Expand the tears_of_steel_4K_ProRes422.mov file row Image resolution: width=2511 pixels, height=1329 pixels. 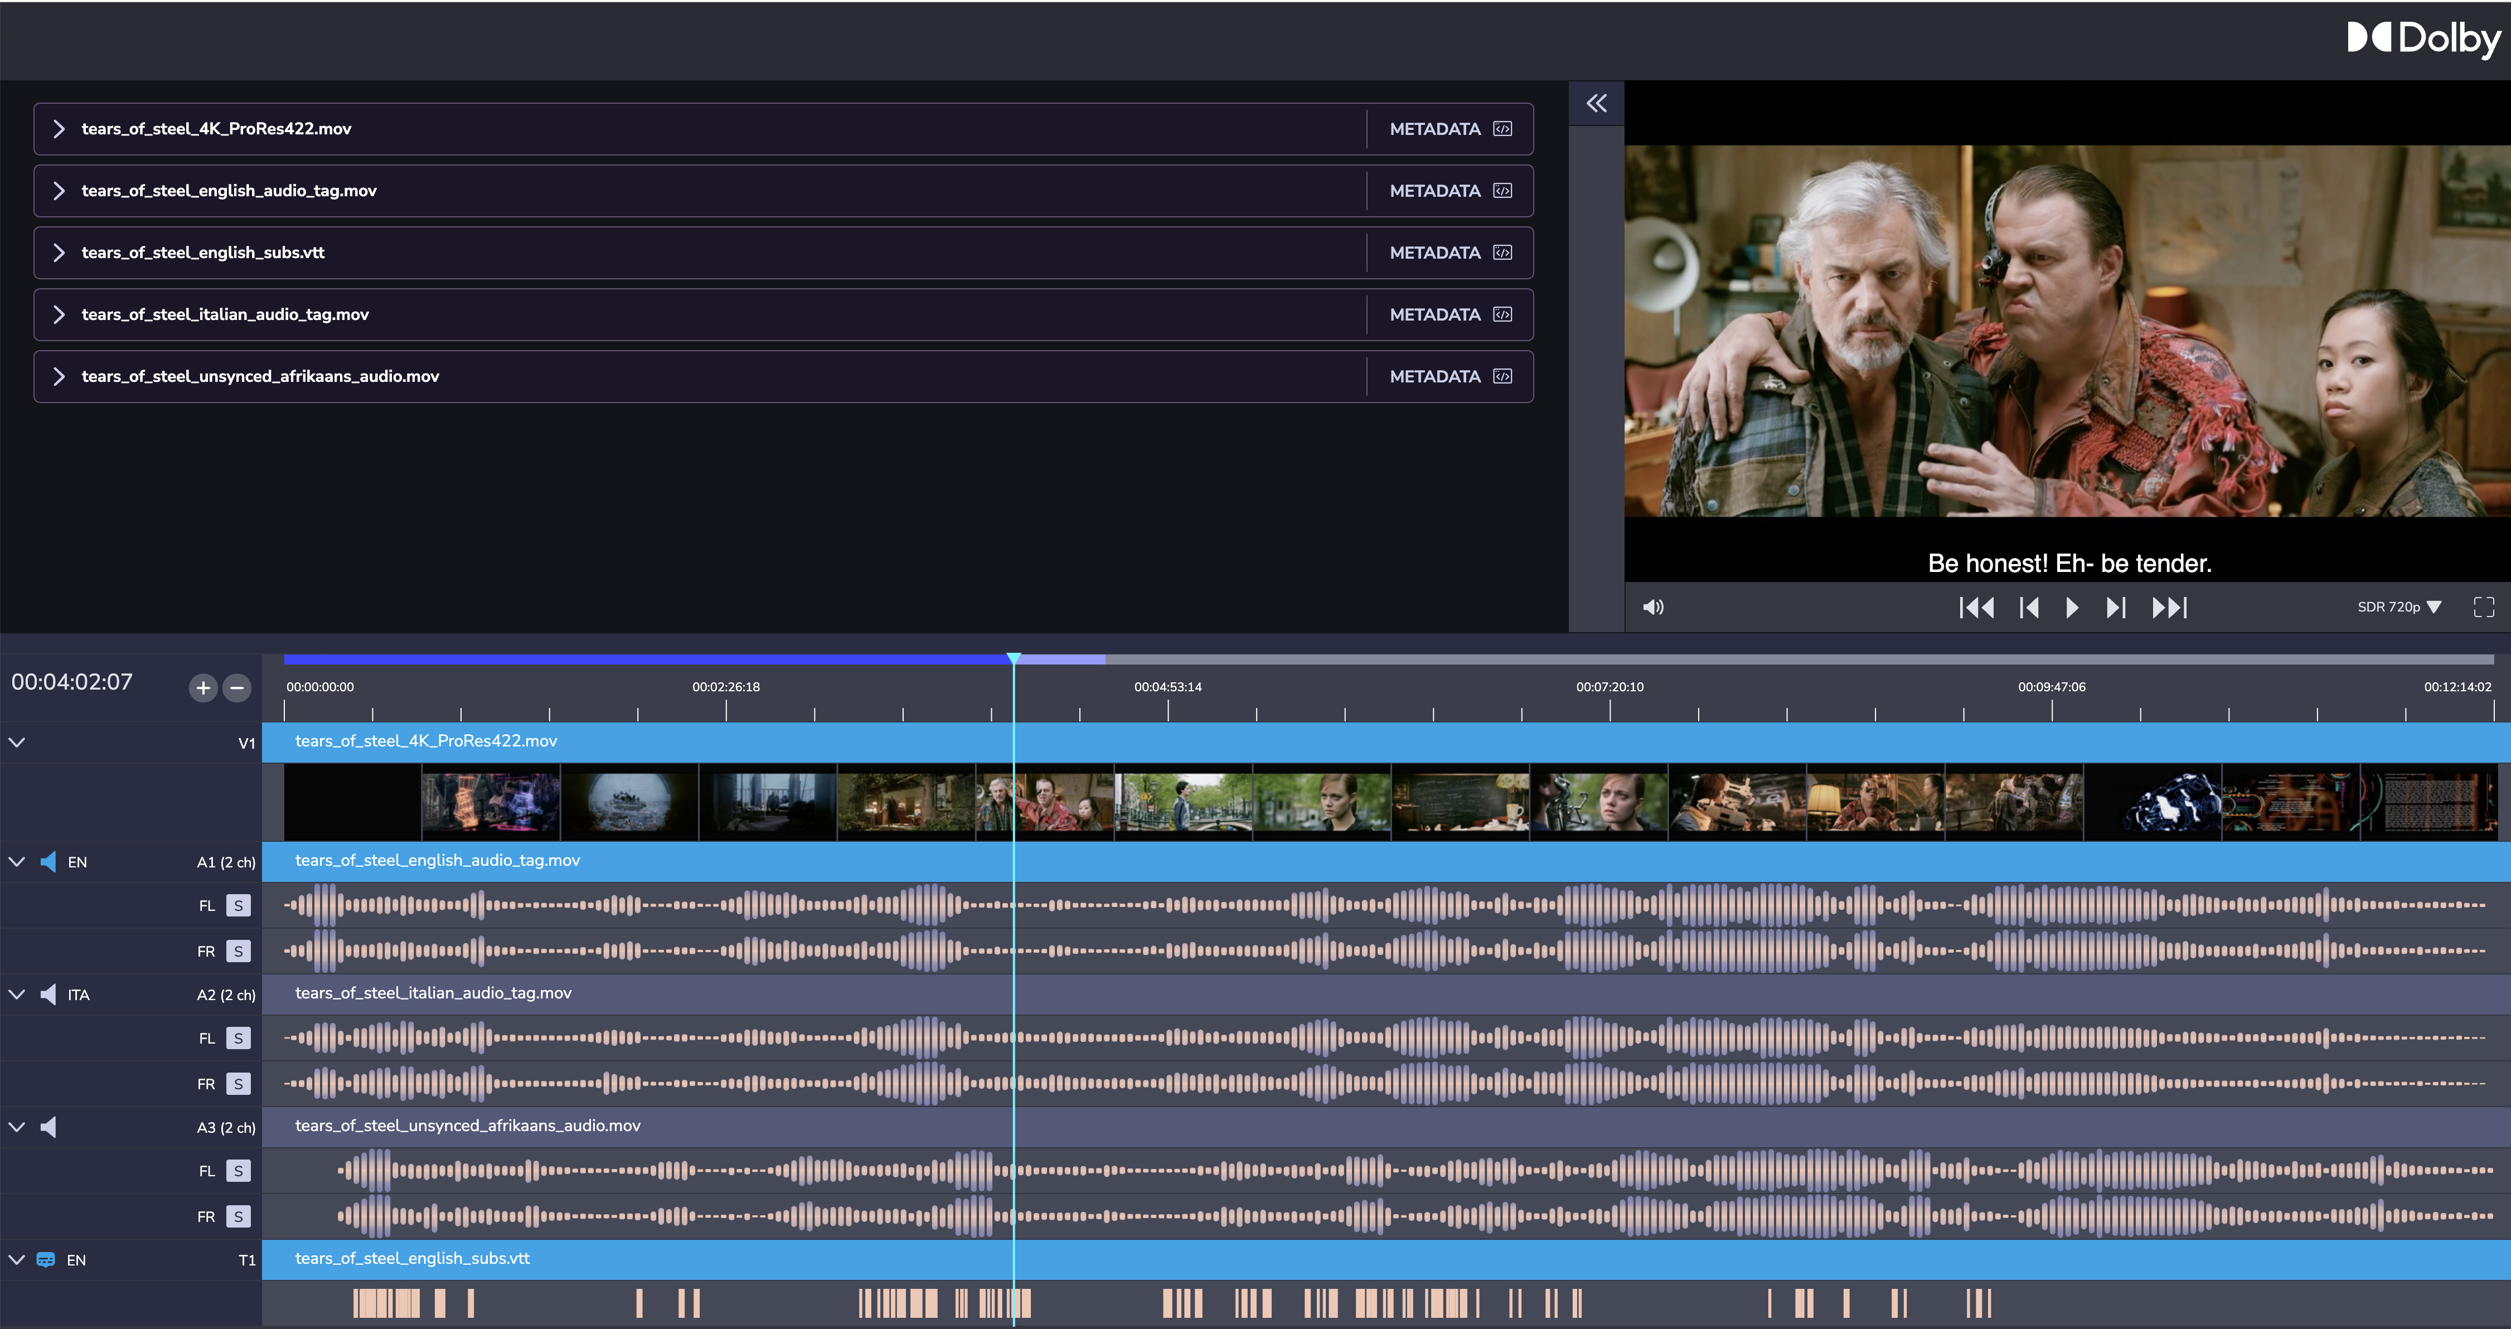click(x=60, y=129)
